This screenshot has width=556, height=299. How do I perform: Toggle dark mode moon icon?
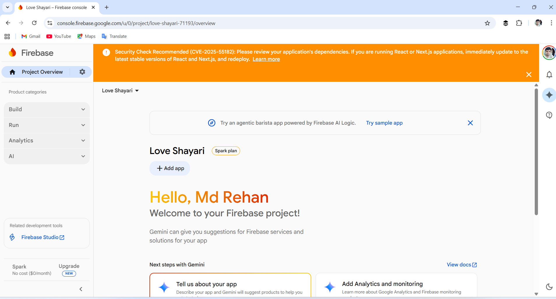click(549, 287)
